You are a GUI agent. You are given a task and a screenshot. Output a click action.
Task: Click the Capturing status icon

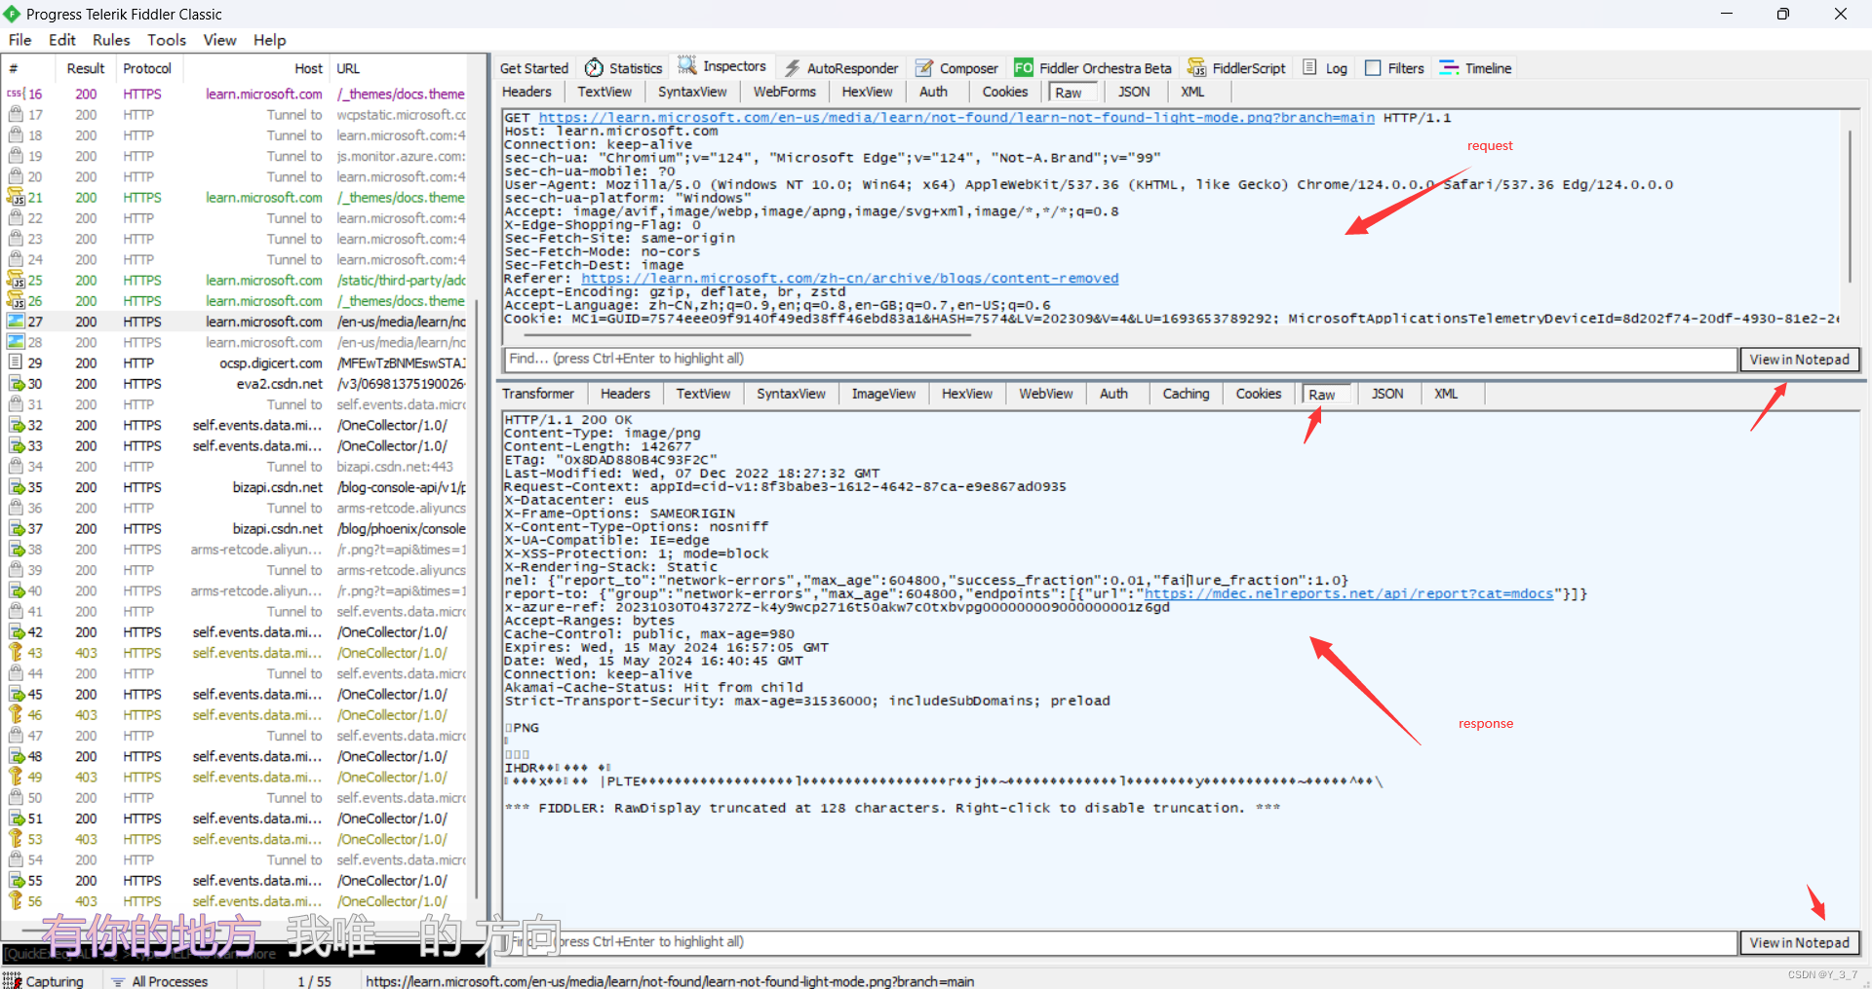[12, 980]
